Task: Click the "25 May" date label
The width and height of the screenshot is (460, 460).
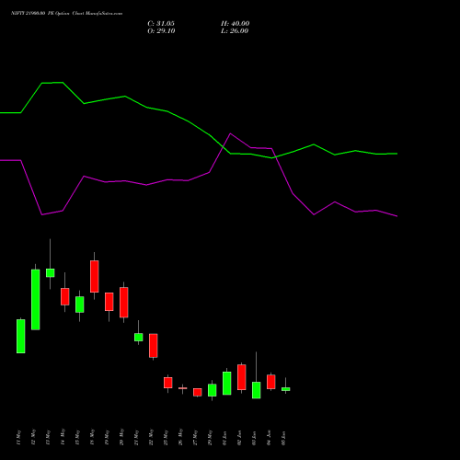Action: [x=167, y=437]
